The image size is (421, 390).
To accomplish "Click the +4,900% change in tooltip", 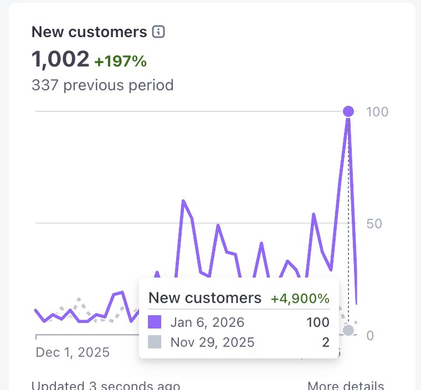I will (300, 299).
